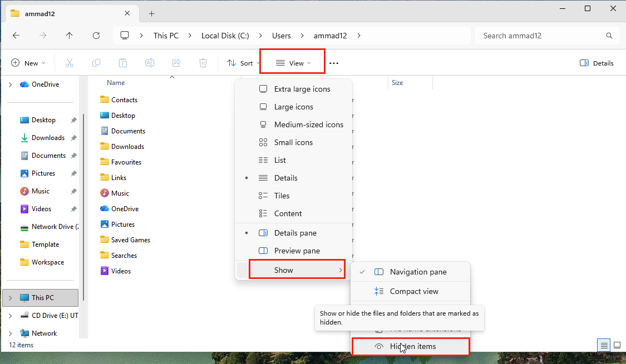
Task: Click the Copy icon in toolbar
Action: click(x=96, y=63)
